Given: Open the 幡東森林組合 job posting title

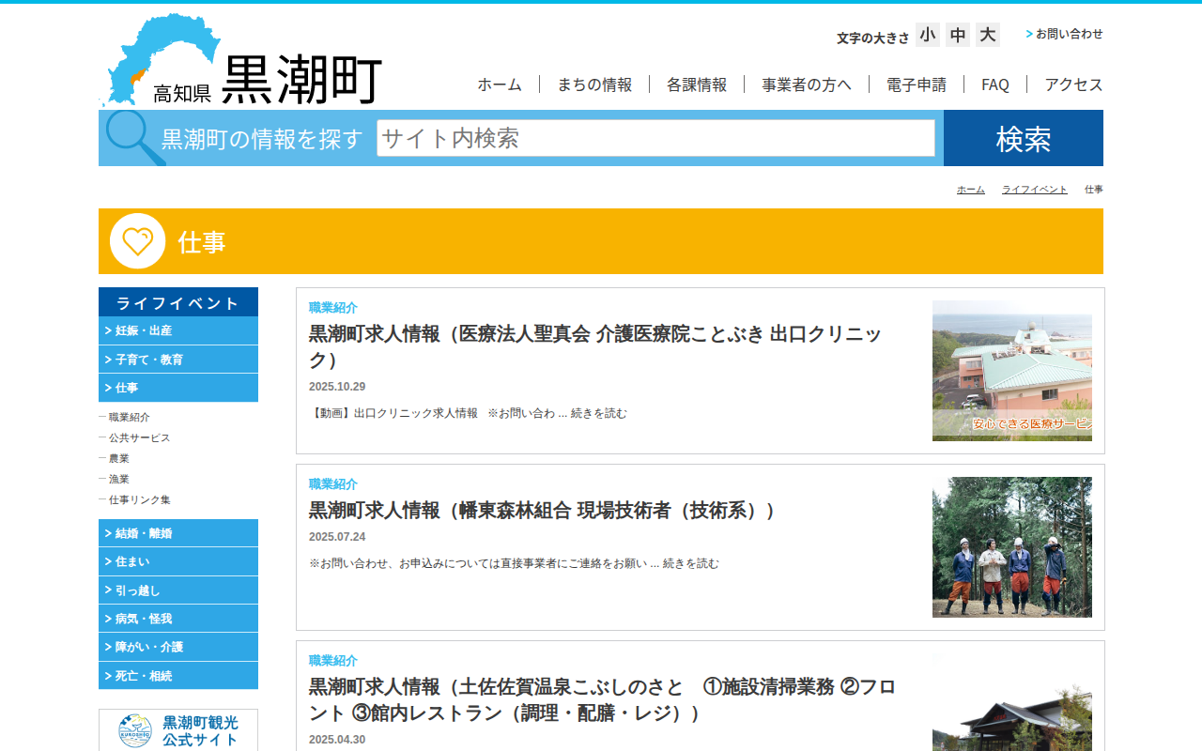Looking at the screenshot, I should coord(543,511).
